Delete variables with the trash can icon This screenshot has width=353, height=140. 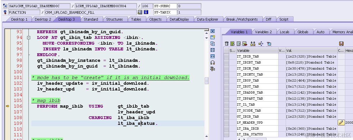pos(227,44)
